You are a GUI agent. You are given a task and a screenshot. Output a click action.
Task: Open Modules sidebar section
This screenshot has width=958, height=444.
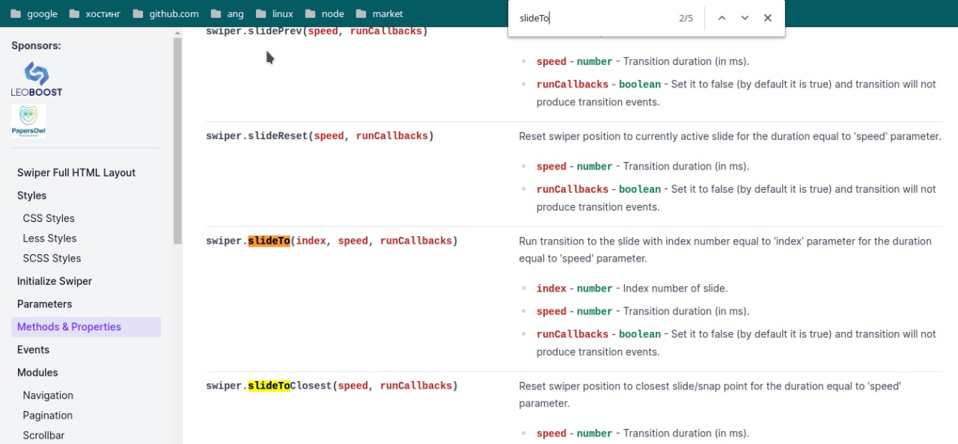[x=37, y=372]
